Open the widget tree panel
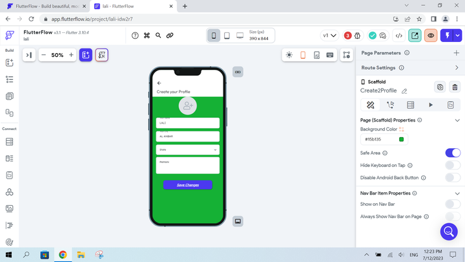Image resolution: width=465 pixels, height=262 pixels. coord(9,80)
